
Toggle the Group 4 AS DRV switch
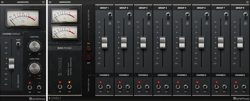[x=168, y=15]
